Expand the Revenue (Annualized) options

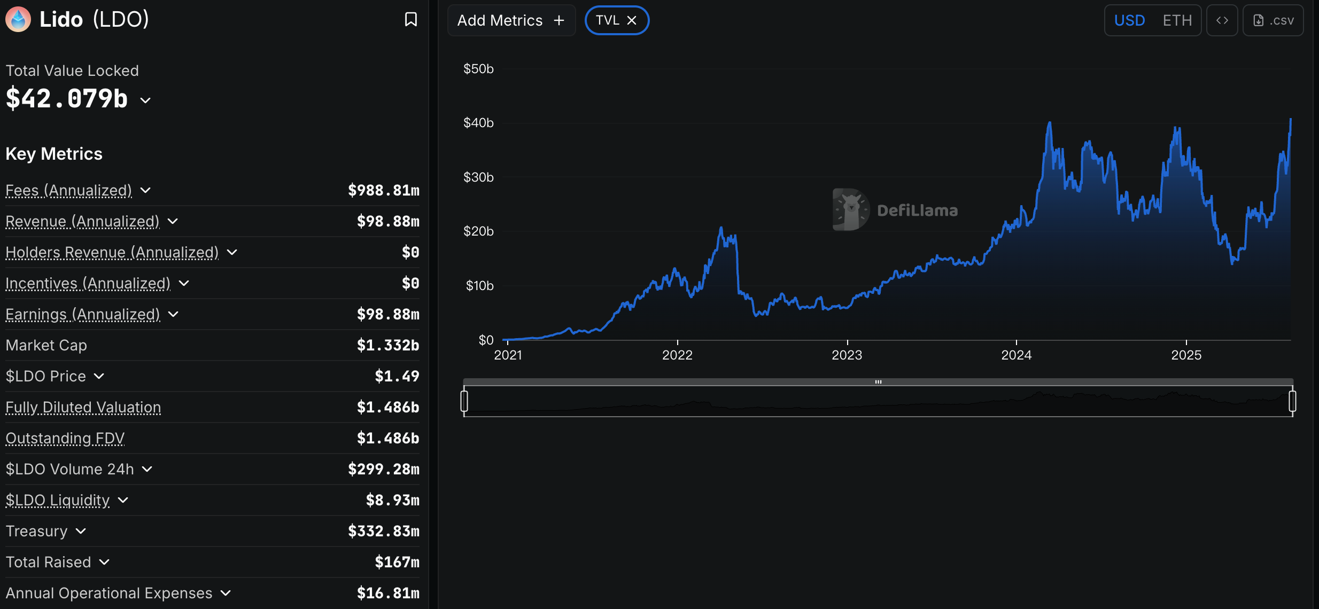pos(173,221)
